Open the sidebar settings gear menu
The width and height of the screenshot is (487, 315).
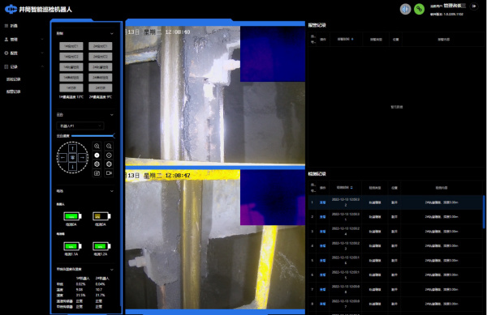point(24,53)
